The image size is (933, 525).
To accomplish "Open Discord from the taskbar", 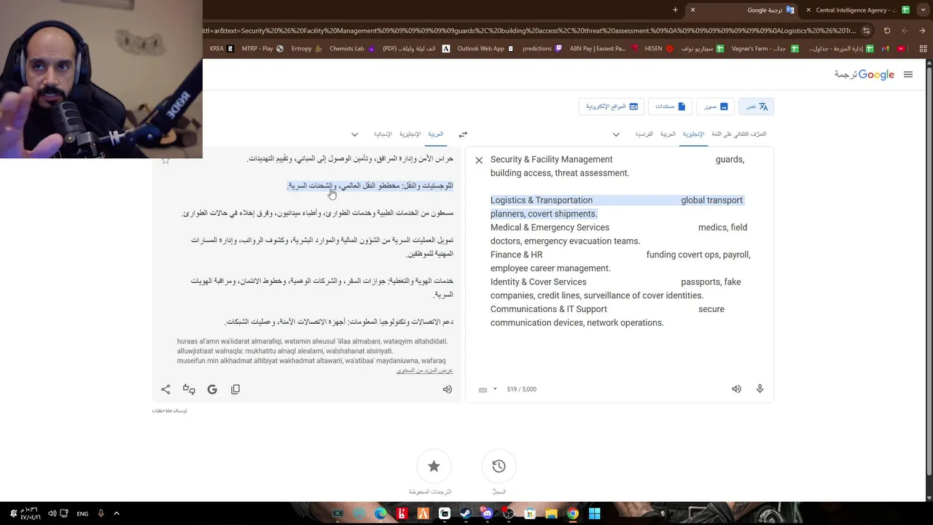I will pyautogui.click(x=487, y=513).
